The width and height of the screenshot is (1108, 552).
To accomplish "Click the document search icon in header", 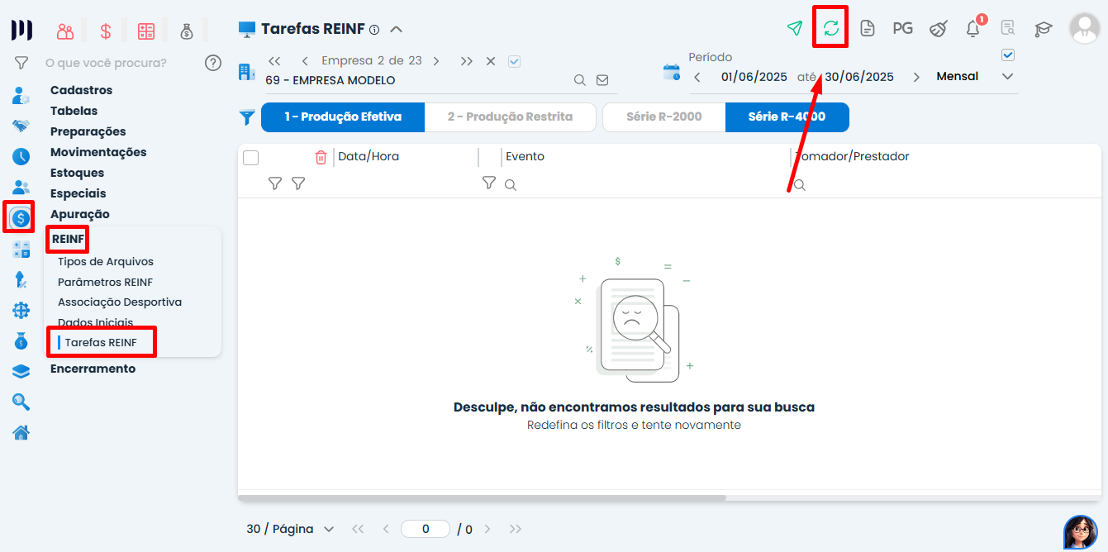I will click(1008, 29).
